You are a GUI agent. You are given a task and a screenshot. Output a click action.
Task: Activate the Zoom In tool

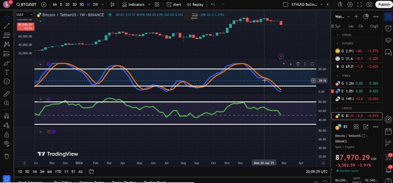pos(7,103)
